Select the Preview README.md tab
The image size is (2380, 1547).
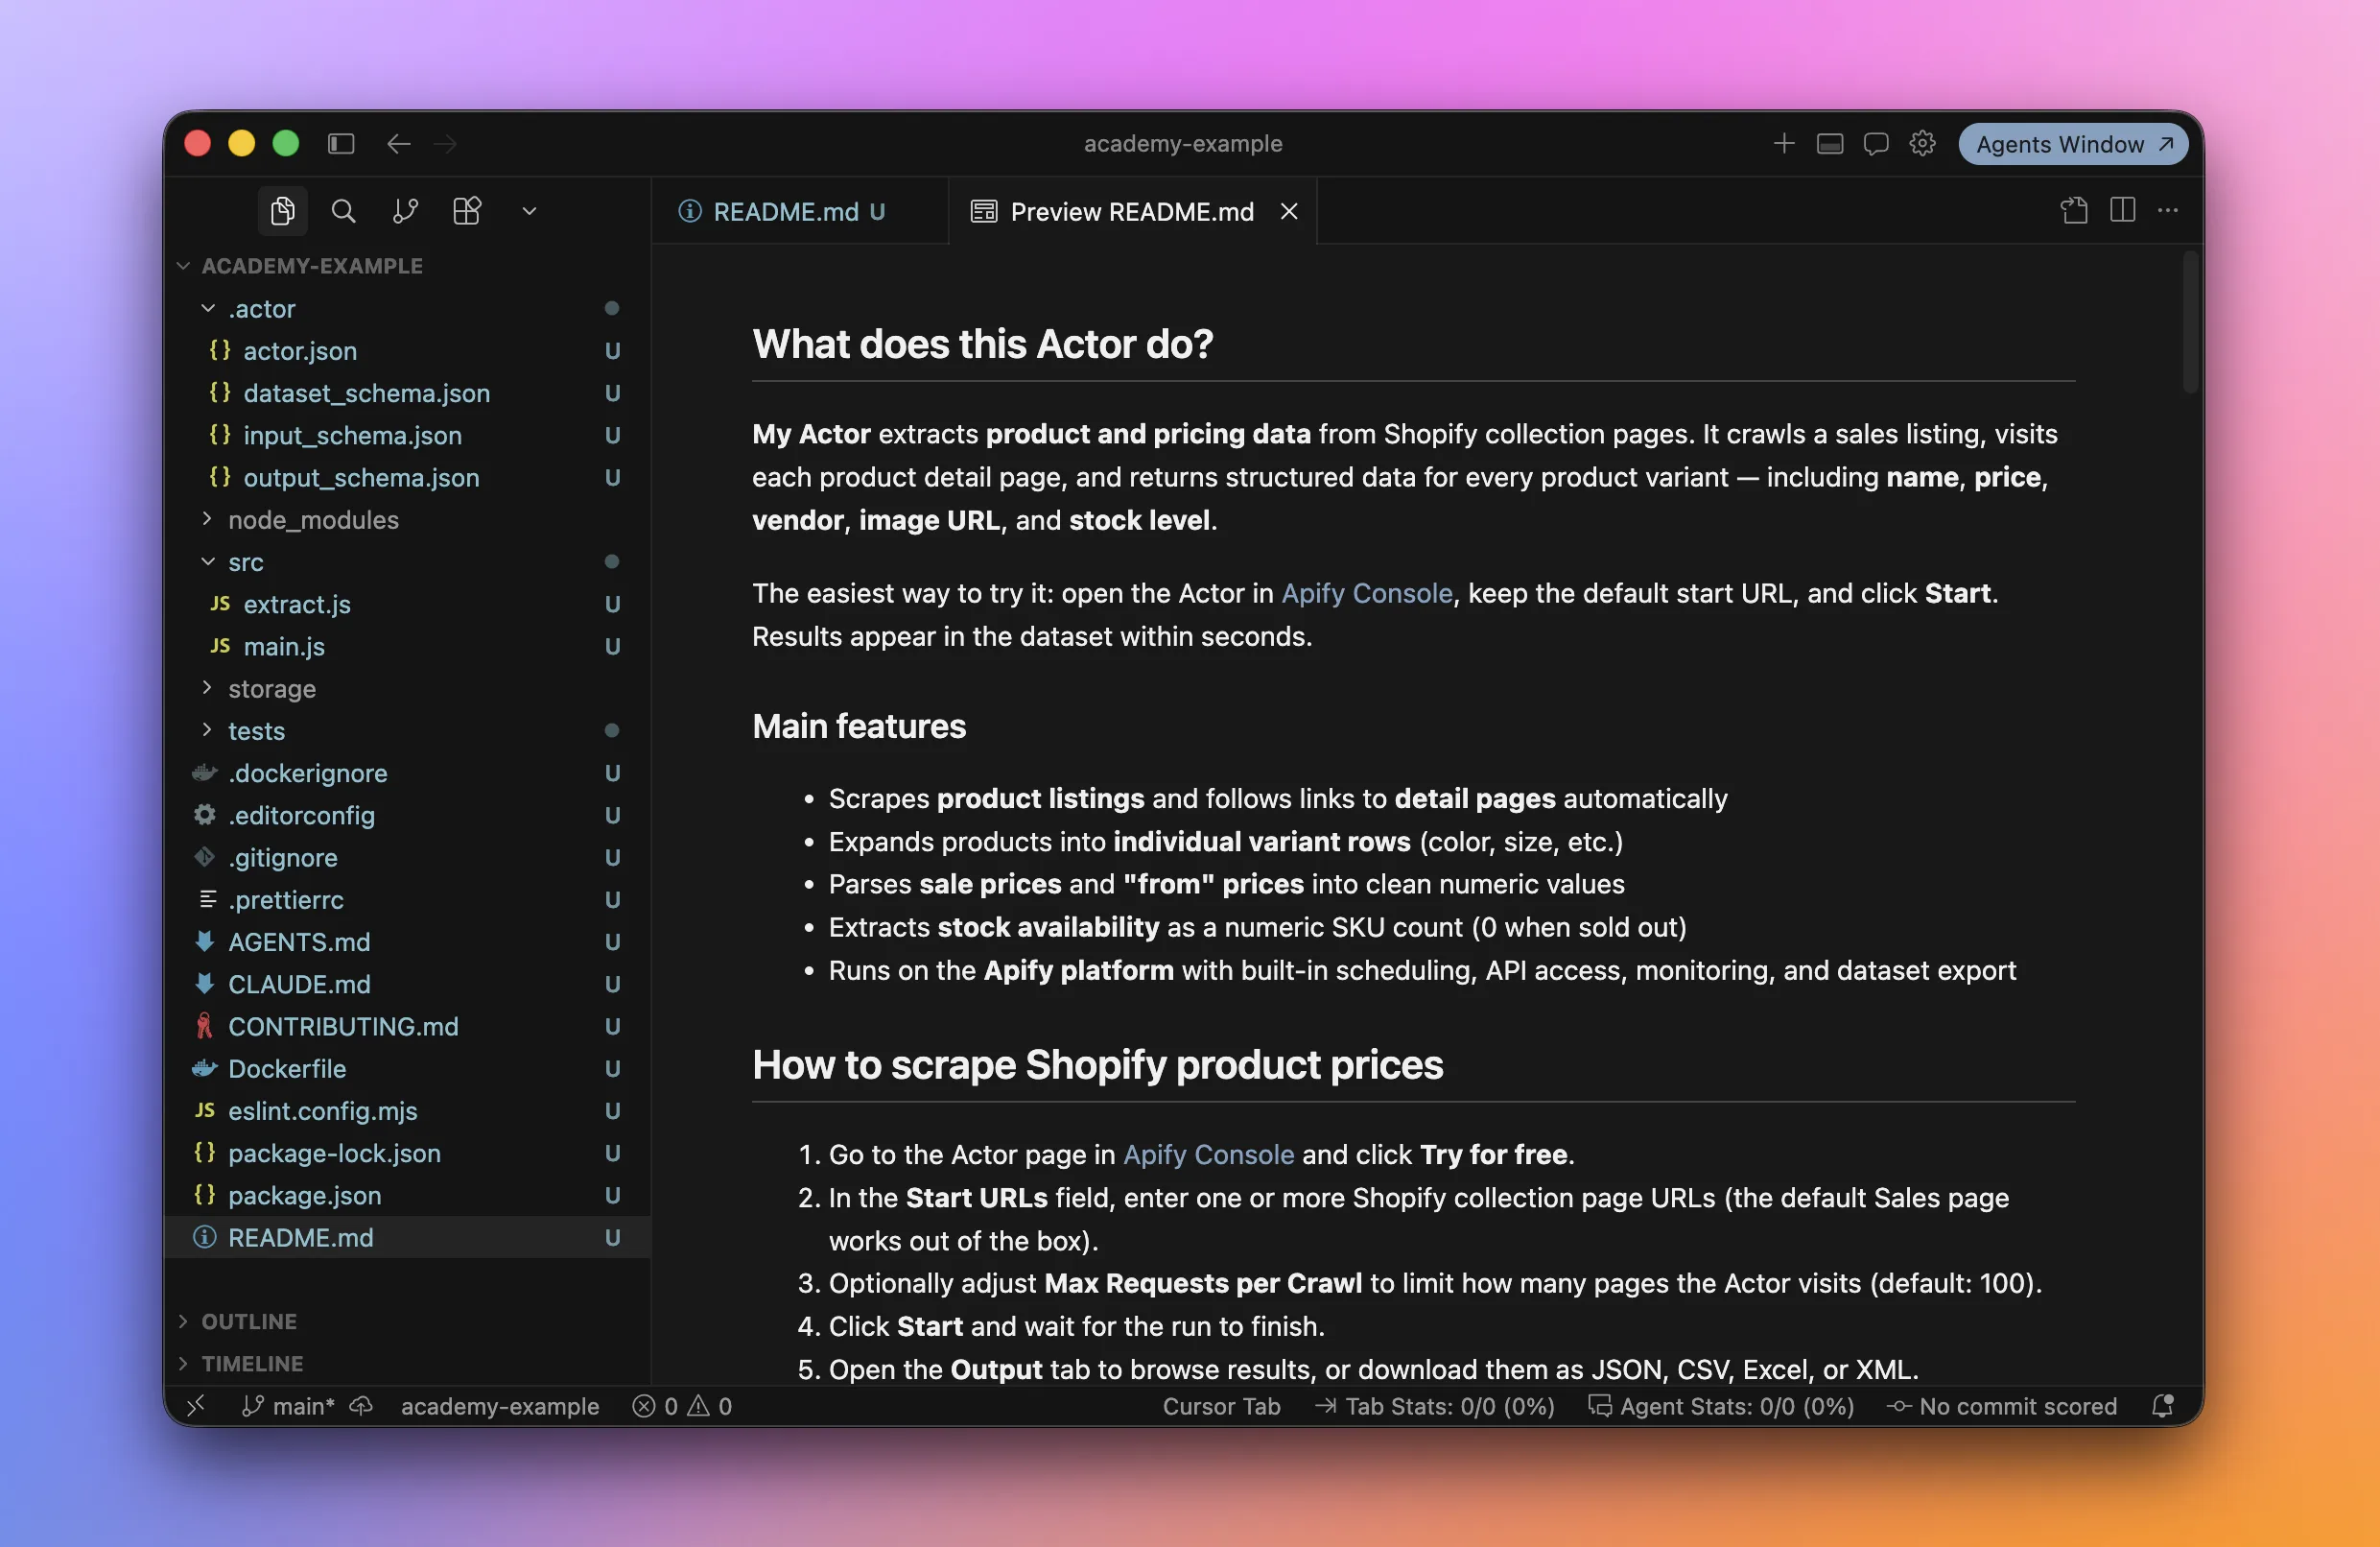pyautogui.click(x=1132, y=211)
